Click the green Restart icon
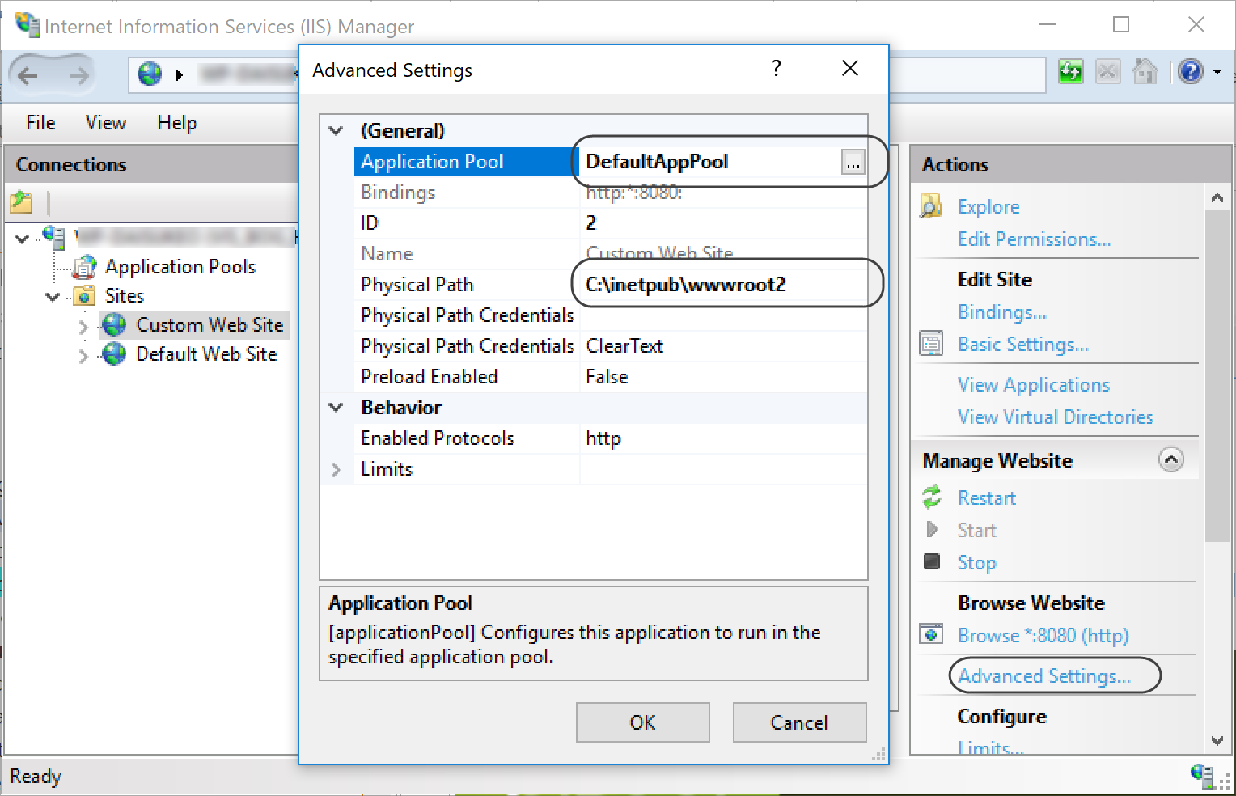Image resolution: width=1236 pixels, height=796 pixels. point(932,497)
